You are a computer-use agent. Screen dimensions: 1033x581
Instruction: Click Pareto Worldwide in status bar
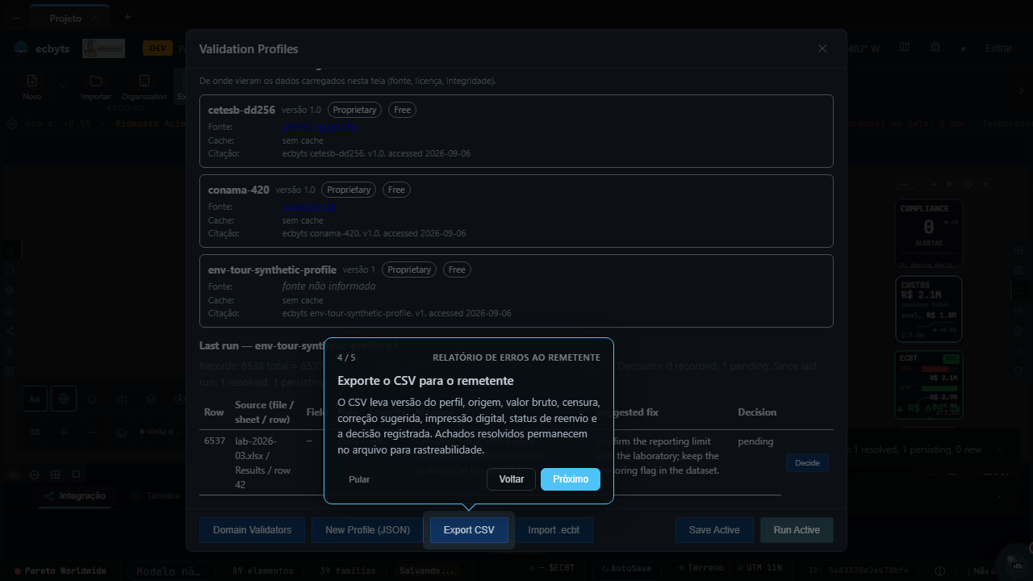point(60,571)
